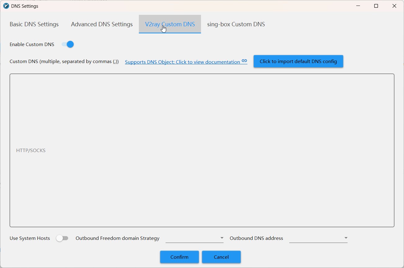404x268 pixels.
Task: Switch to Basic DNS Settings tab
Action: [x=34, y=24]
